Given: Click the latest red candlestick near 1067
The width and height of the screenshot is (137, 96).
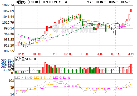Looking at the screenshot, I should coord(131,11).
